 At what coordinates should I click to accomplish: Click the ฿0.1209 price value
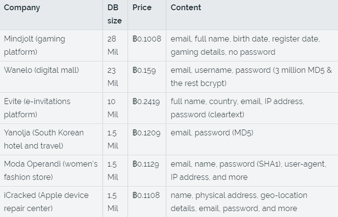click(146, 132)
